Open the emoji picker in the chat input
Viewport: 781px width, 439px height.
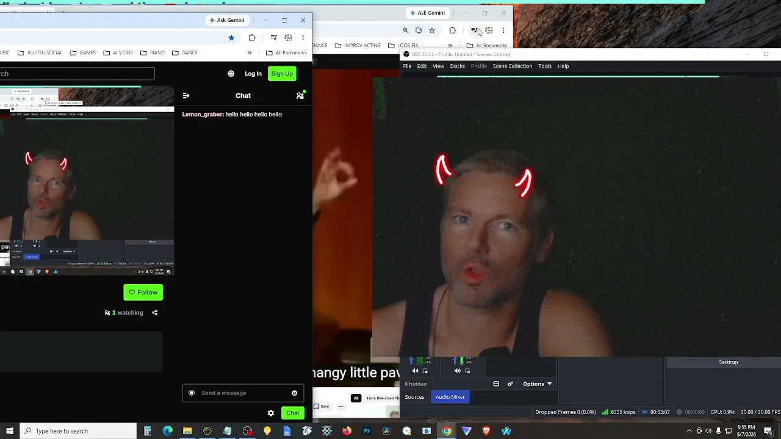point(294,393)
